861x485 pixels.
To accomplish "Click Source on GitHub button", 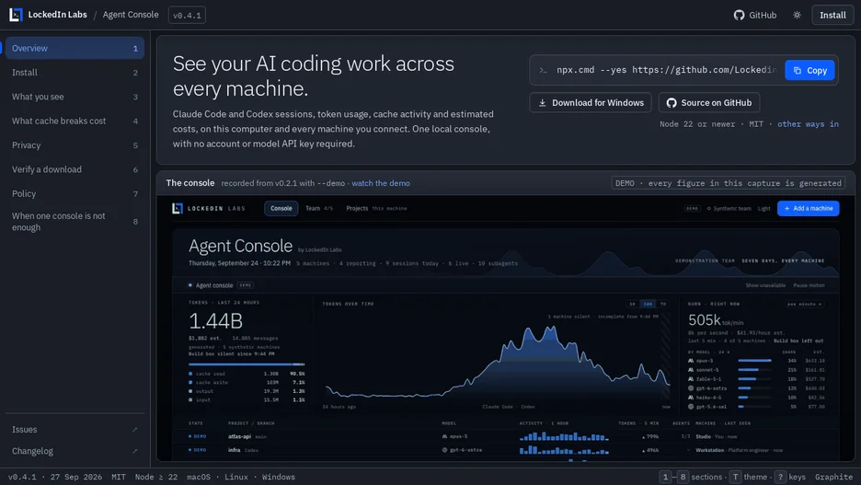I will point(709,103).
